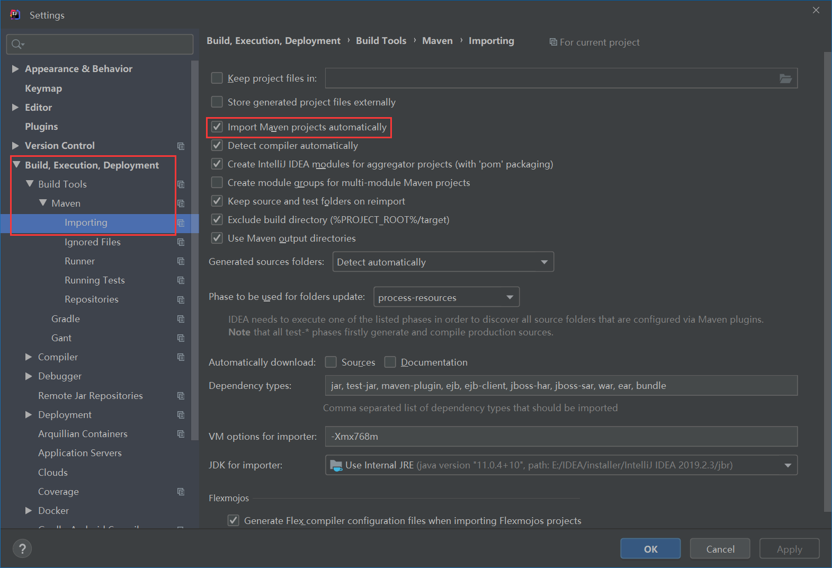Click the Cancel button
This screenshot has width=832, height=568.
coord(720,549)
